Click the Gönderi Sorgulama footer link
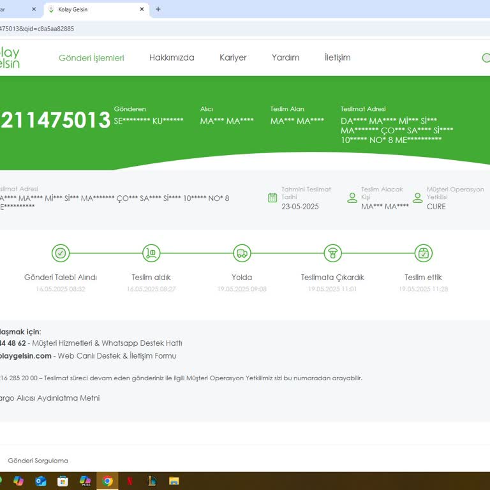This screenshot has height=490, width=490. (x=38, y=461)
